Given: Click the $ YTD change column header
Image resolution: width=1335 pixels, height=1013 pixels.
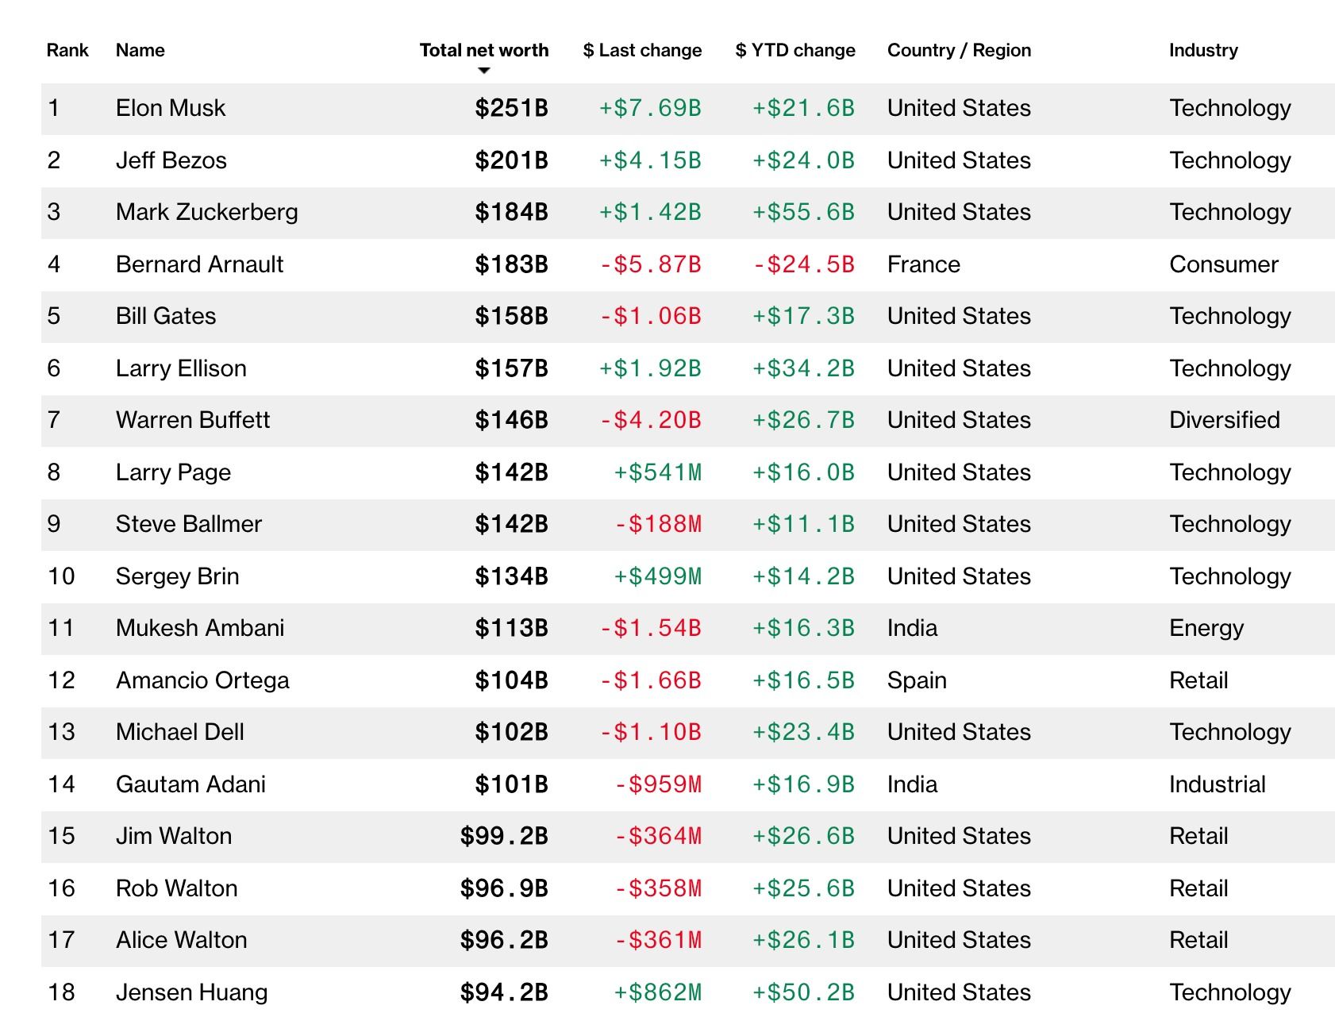Looking at the screenshot, I should [795, 50].
